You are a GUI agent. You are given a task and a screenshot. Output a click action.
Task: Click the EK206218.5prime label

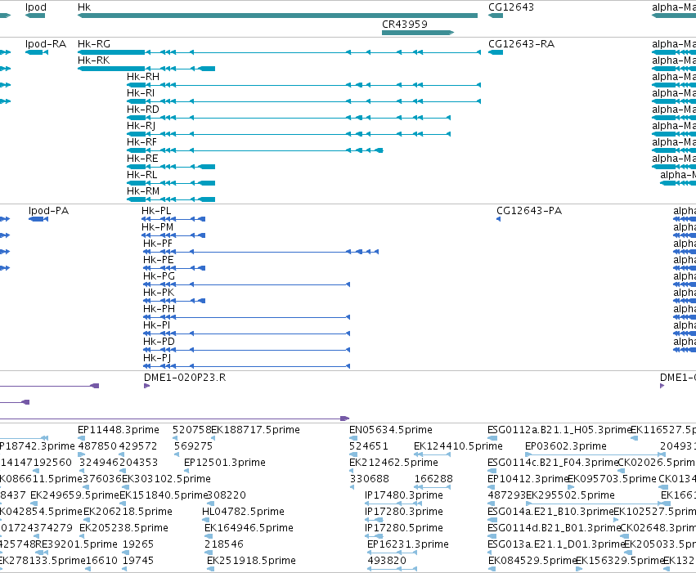(128, 512)
